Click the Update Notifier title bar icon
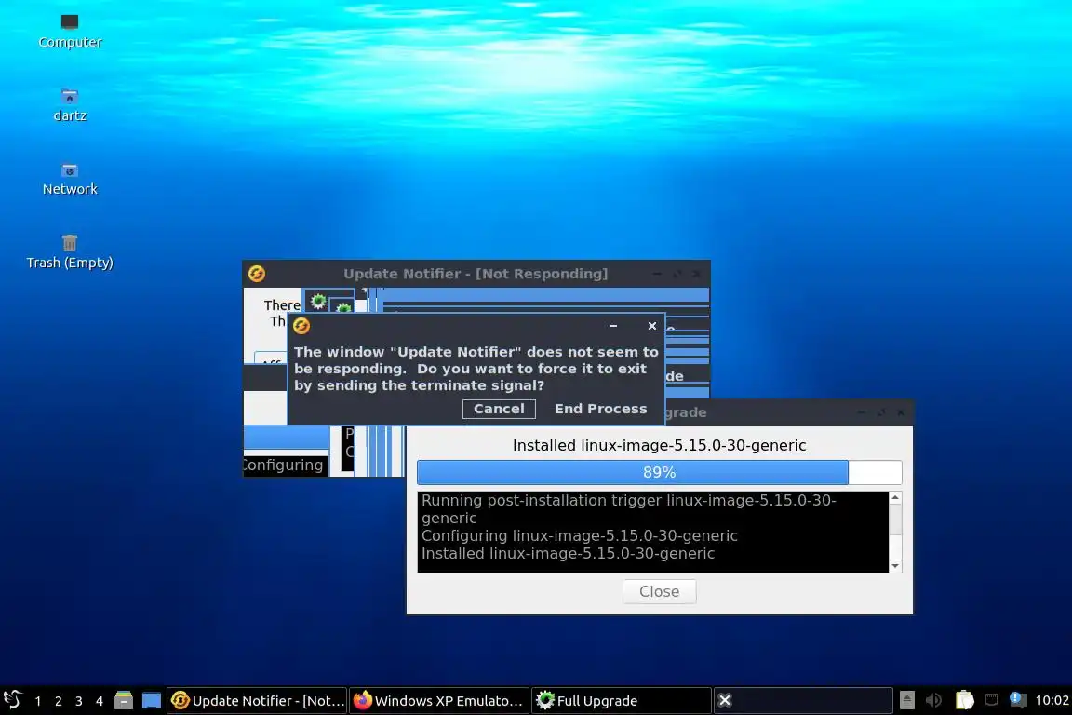 pos(257,274)
